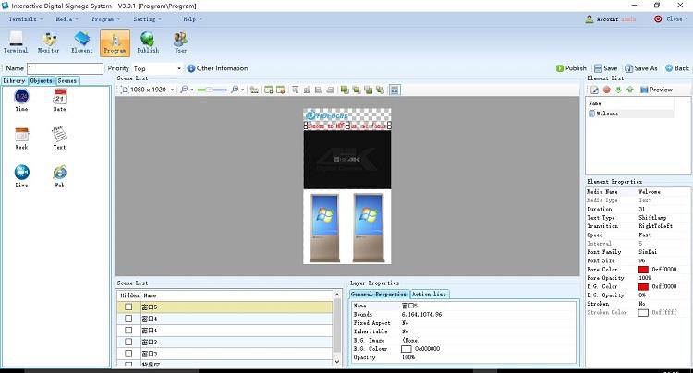The width and height of the screenshot is (693, 373).
Task: Enable the Preview checkbox in Element List
Action: pos(644,90)
